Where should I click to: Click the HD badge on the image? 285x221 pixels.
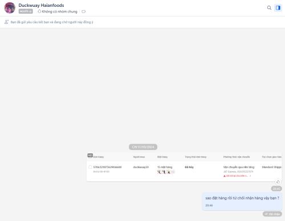point(90,155)
